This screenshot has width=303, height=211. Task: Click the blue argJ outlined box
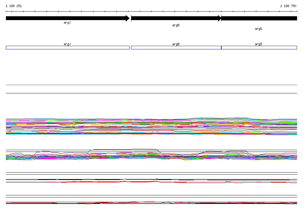coord(68,48)
